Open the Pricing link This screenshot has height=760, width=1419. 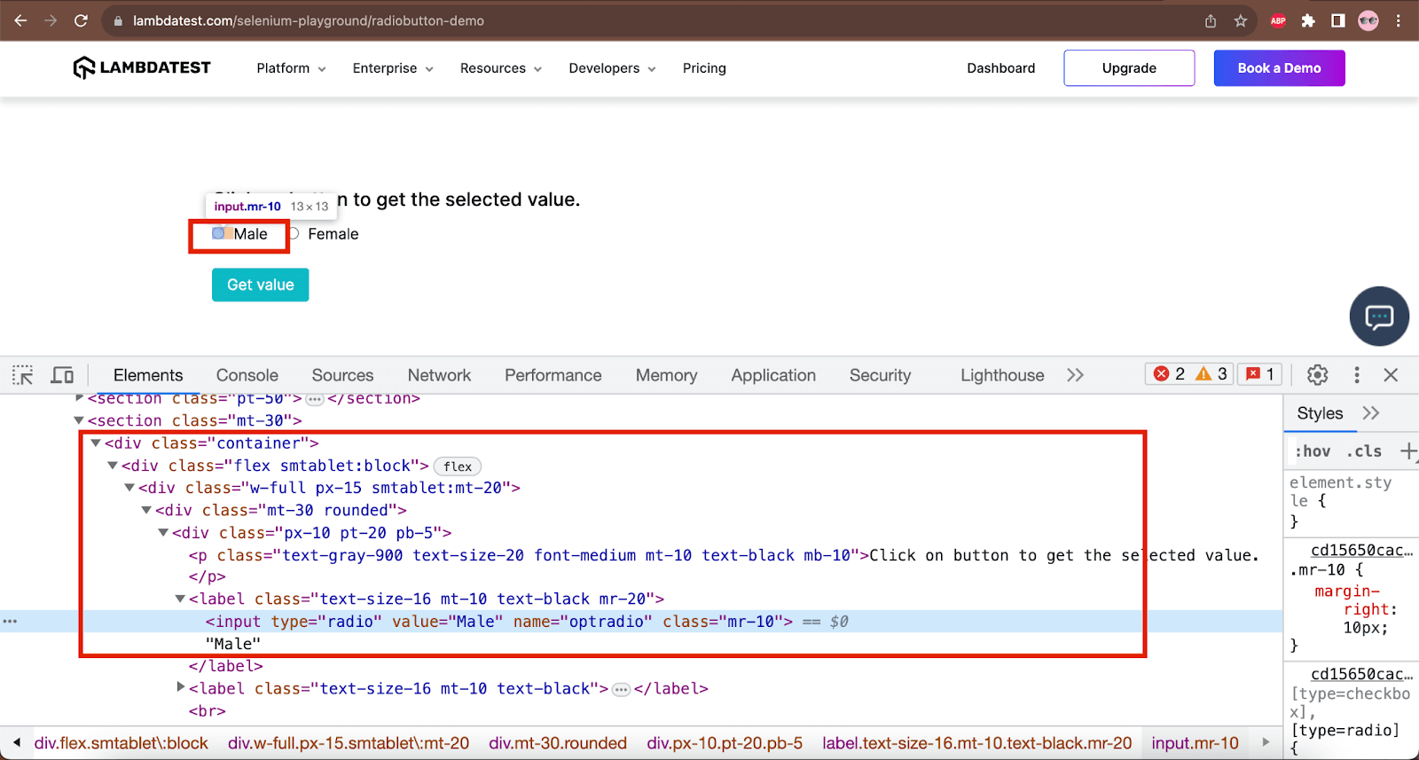[x=704, y=68]
